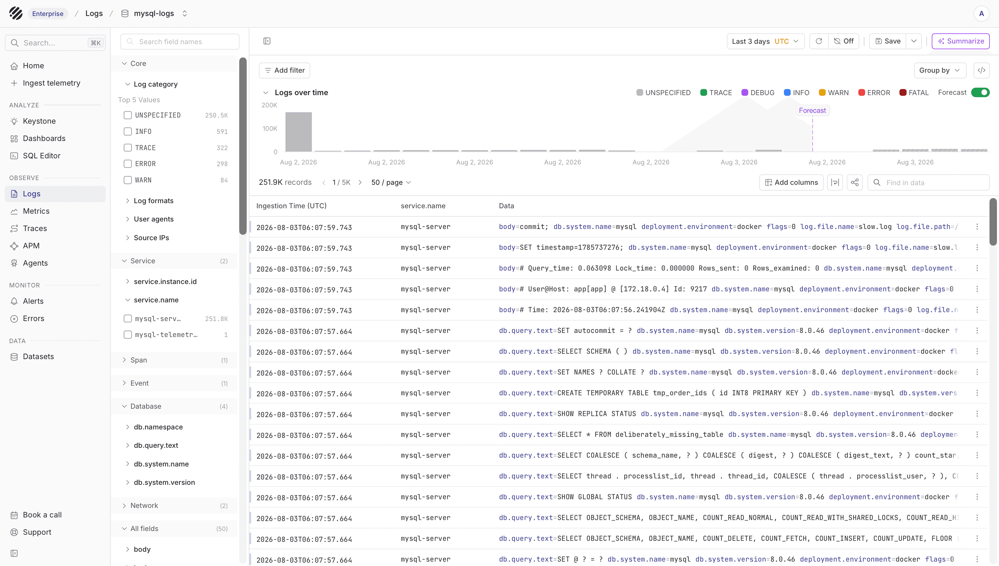
Task: Check the ERROR log category
Action: 127,164
